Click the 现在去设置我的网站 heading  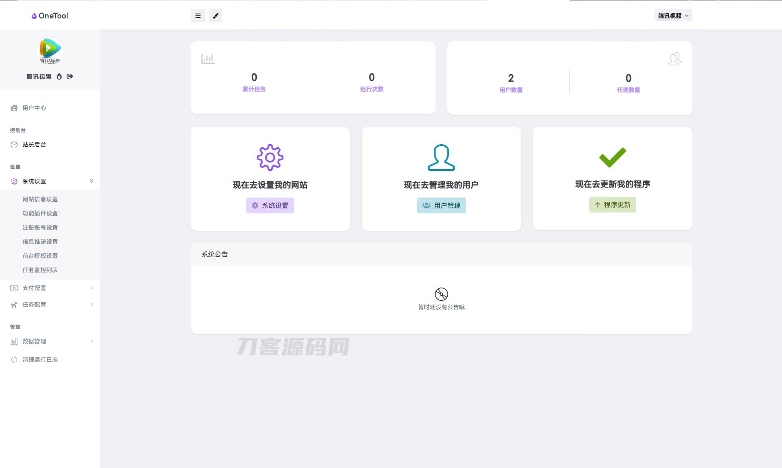tap(270, 185)
